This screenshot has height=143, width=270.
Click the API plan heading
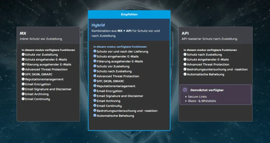point(185,33)
